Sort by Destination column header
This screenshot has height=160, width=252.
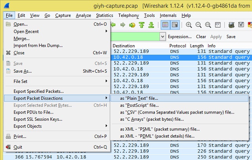coord(124,46)
